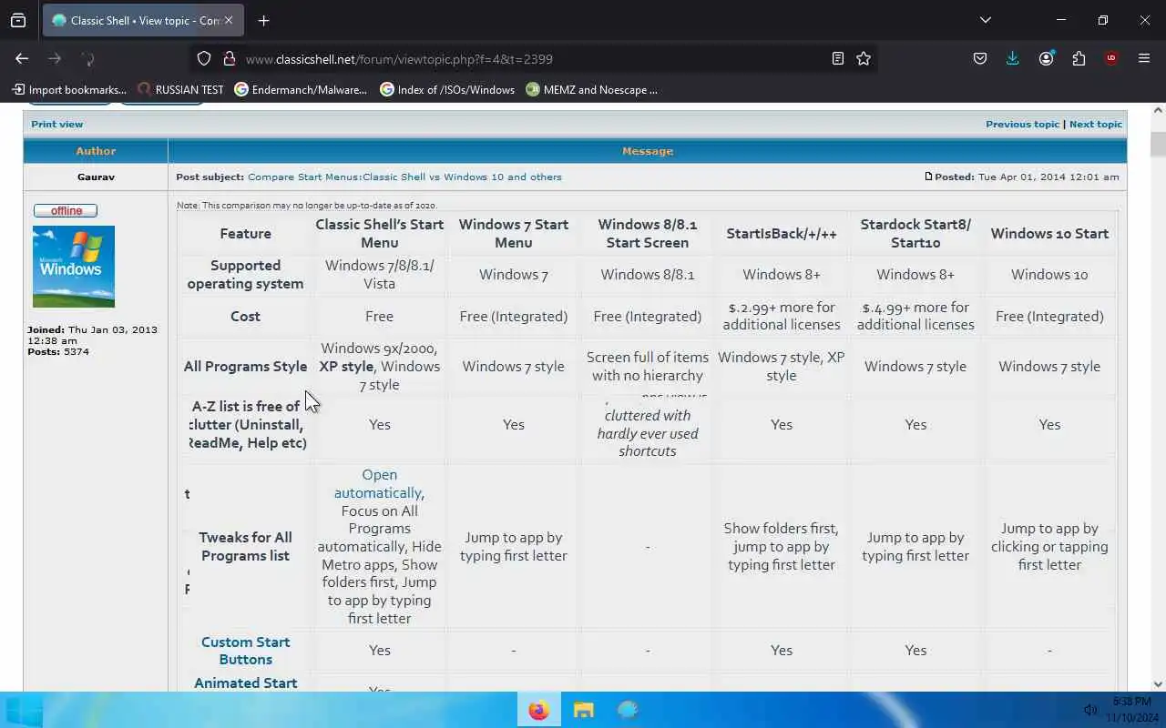
Task: Click the $4.99+ more for additional licenses cell
Action: 915,316
